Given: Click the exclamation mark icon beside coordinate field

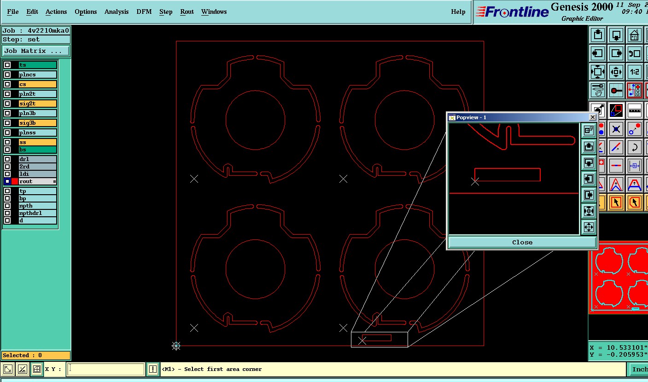Looking at the screenshot, I should [x=153, y=369].
